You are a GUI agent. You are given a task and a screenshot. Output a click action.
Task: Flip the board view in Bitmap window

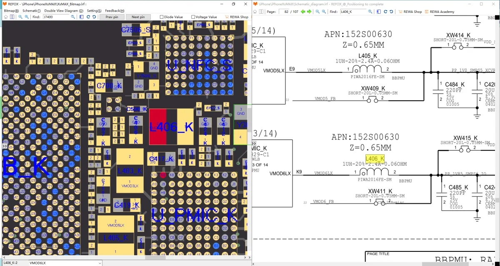[x=81, y=17]
